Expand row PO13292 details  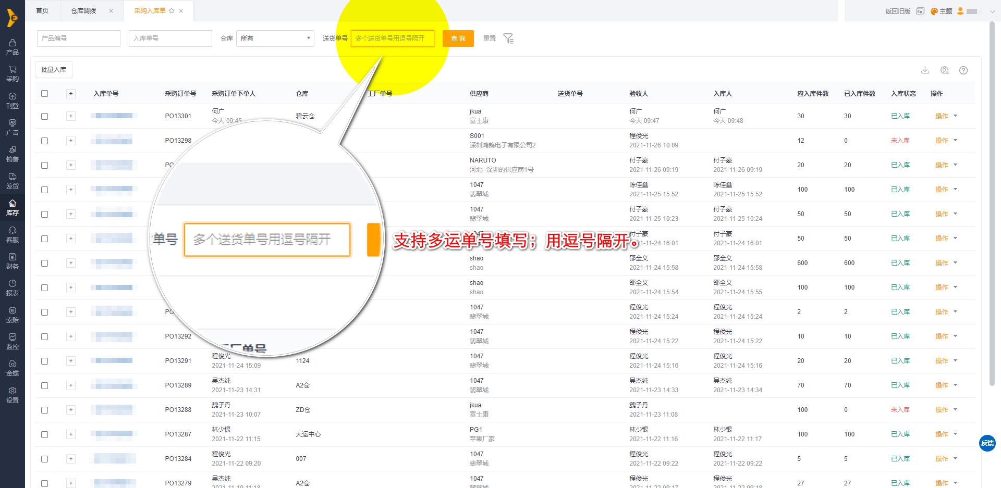71,336
